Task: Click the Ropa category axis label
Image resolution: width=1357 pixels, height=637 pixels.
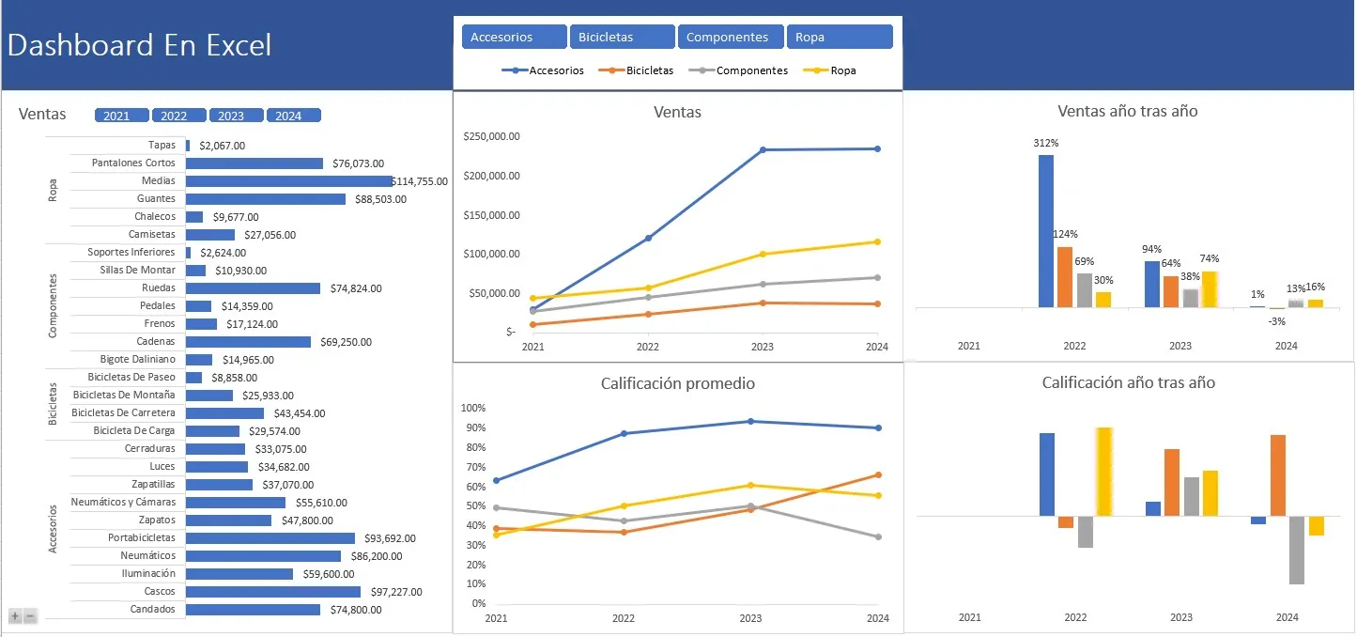Action: [x=53, y=190]
